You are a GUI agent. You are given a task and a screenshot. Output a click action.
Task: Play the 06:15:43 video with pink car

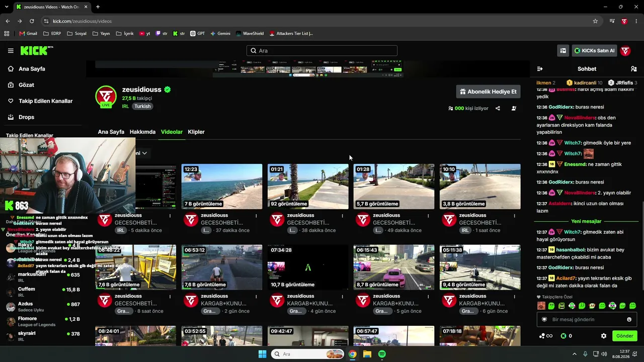394,267
